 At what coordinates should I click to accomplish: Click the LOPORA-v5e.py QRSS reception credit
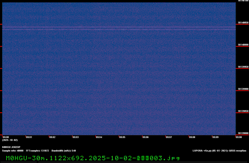219,150
